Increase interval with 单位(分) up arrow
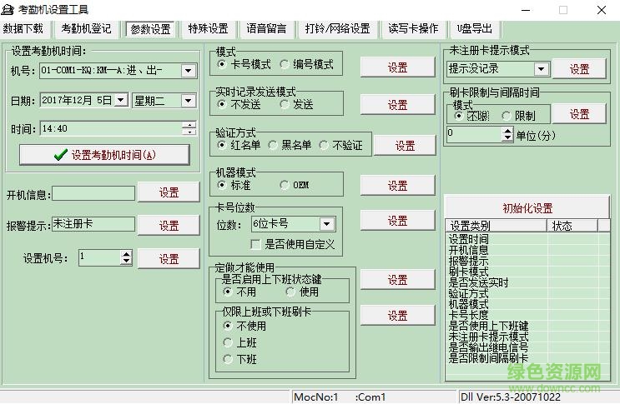Viewport: 620px width, 404px height. tap(507, 131)
